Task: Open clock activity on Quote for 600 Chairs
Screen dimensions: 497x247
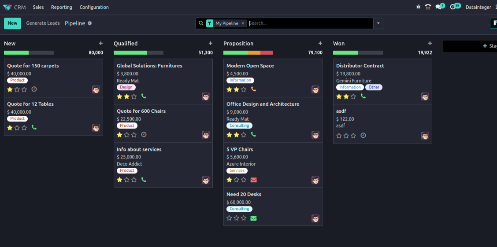Action: pyautogui.click(x=144, y=135)
